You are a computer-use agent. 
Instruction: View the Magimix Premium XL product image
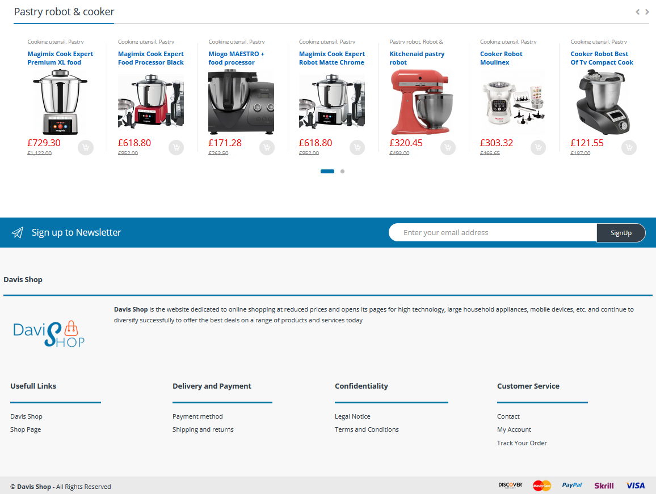point(60,103)
